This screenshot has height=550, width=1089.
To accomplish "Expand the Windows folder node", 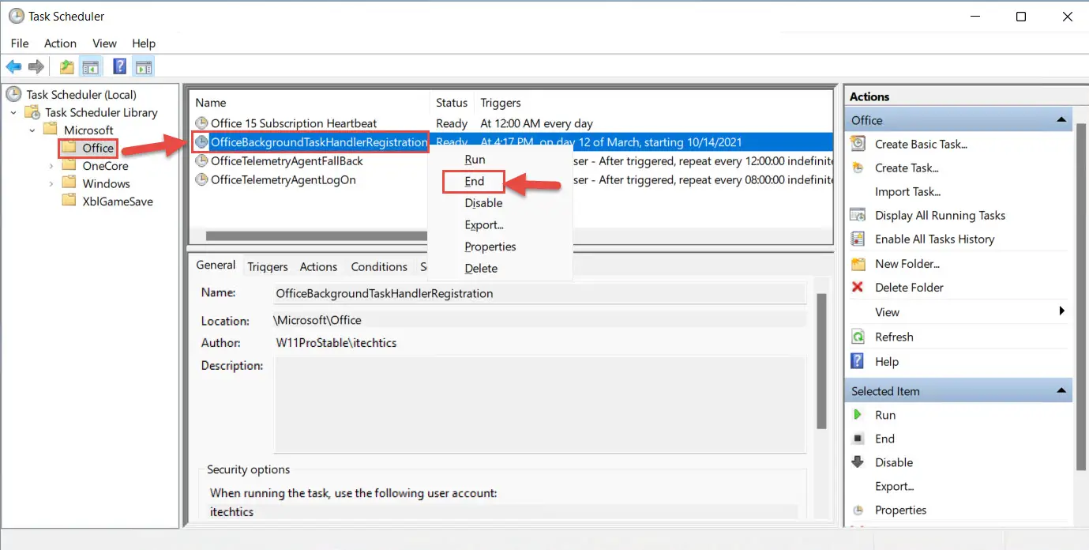I will [51, 183].
